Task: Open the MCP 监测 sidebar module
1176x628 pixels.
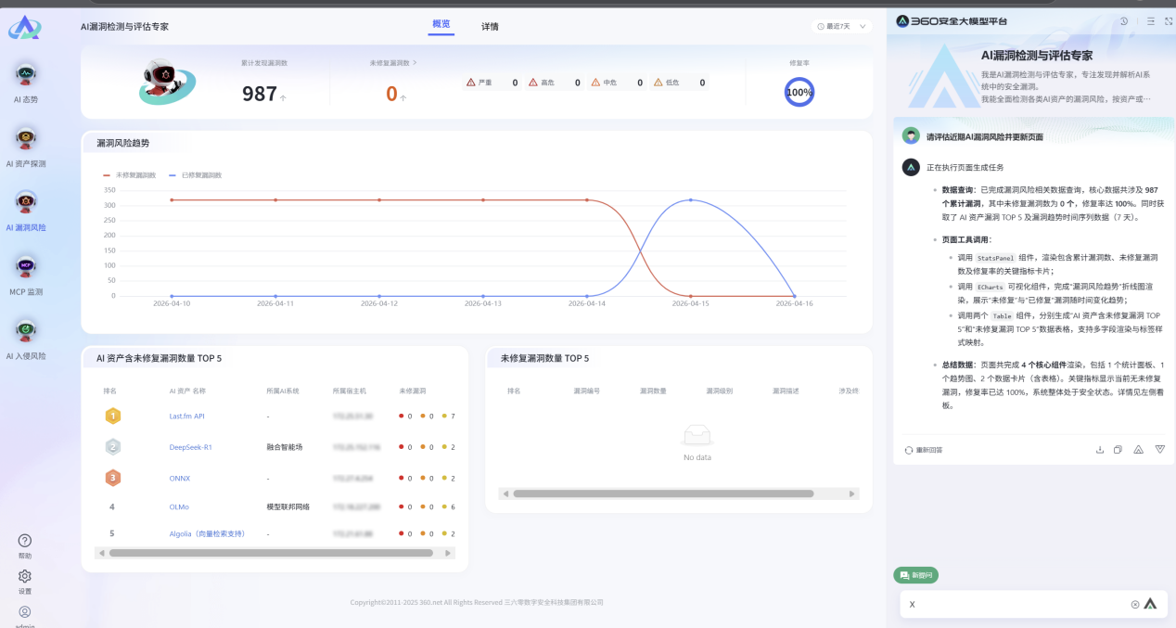Action: 26,273
